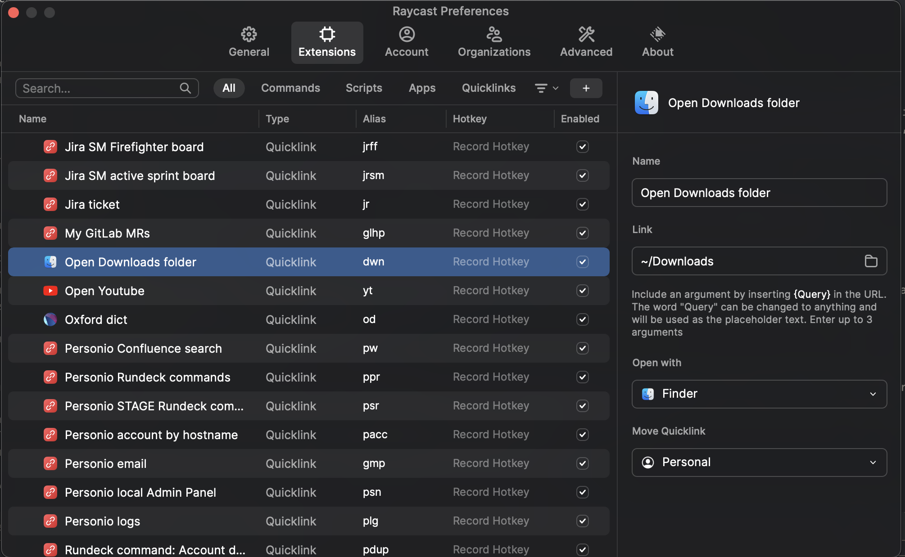Click the folder browse icon in Link field
Viewport: 905px width, 557px height.
pyautogui.click(x=871, y=261)
